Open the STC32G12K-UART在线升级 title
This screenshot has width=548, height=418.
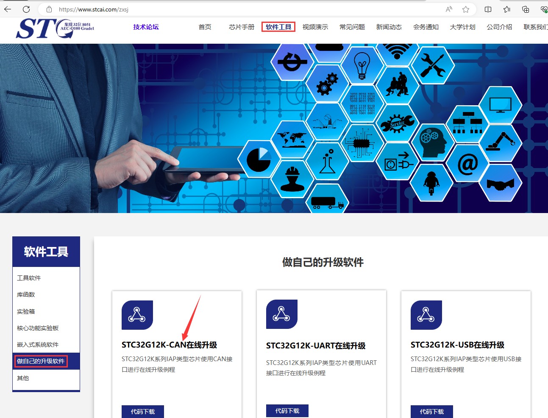tap(316, 346)
